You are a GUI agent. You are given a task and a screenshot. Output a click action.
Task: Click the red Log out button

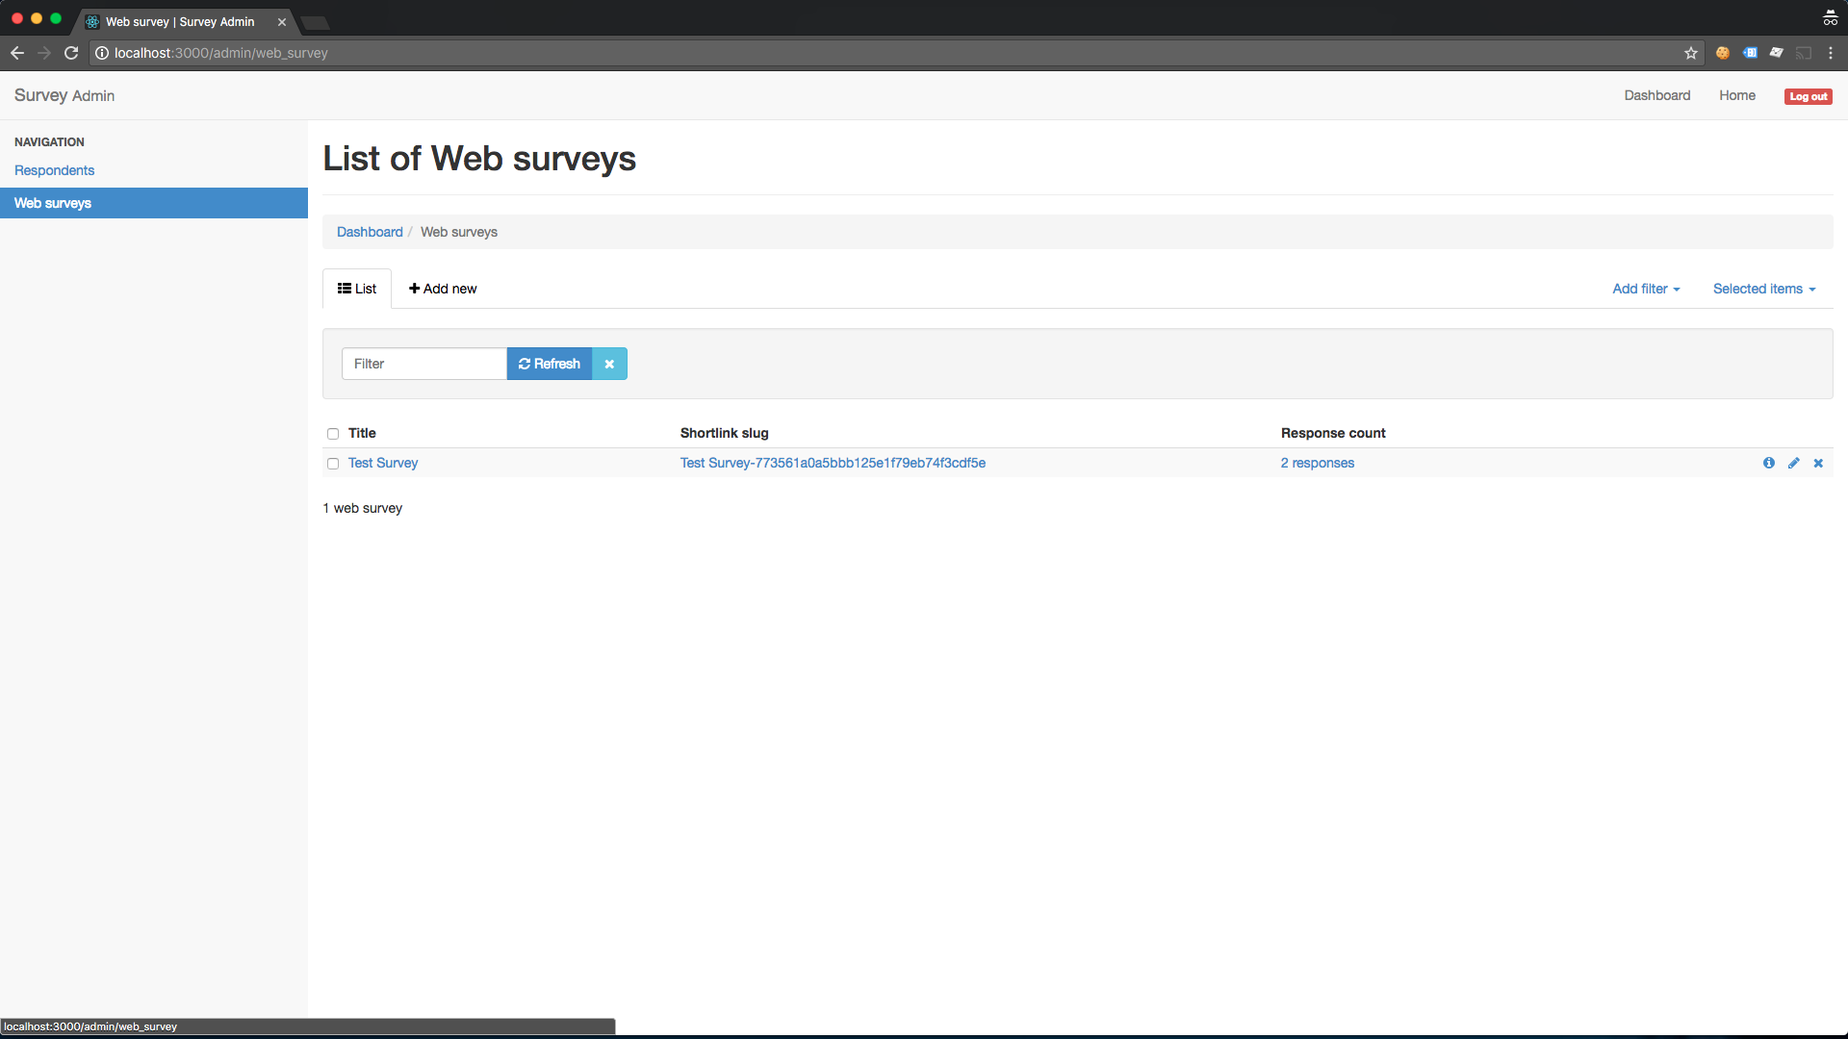coord(1809,96)
